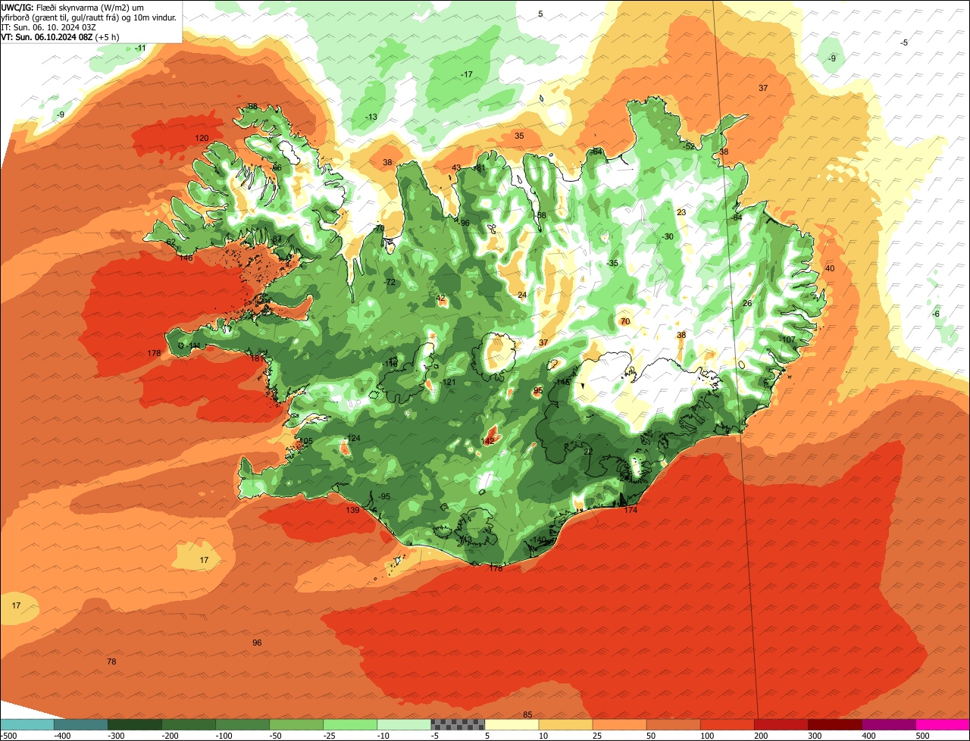This screenshot has height=741, width=970.
Task: Click the map value '-72' in northwest Iceland
Action: 390,282
